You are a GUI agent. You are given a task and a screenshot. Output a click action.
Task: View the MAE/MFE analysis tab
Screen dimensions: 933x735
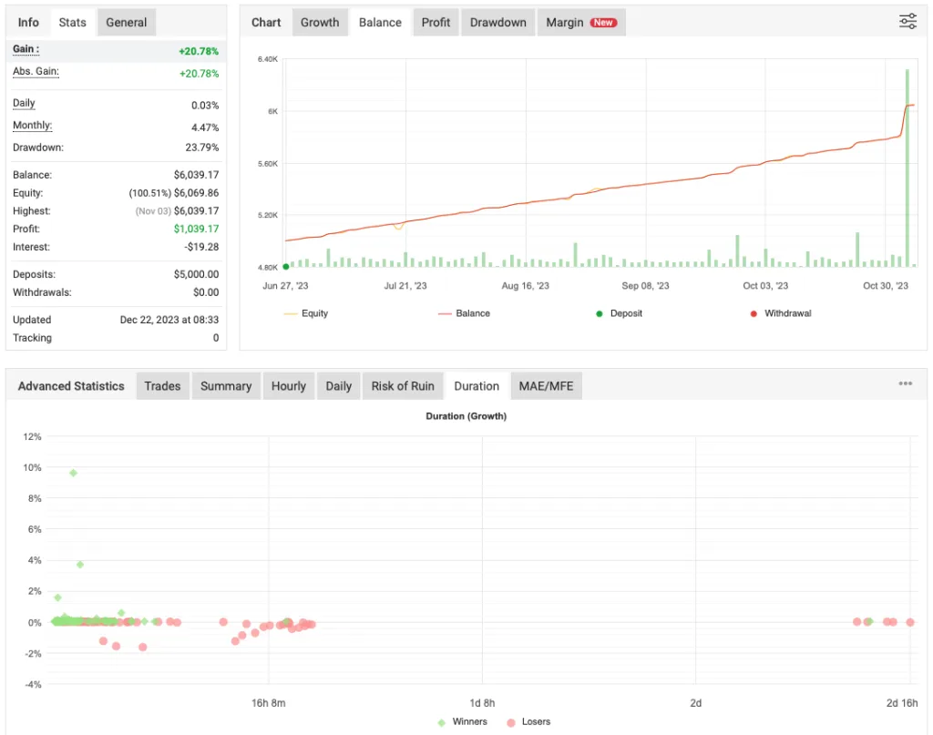click(546, 385)
